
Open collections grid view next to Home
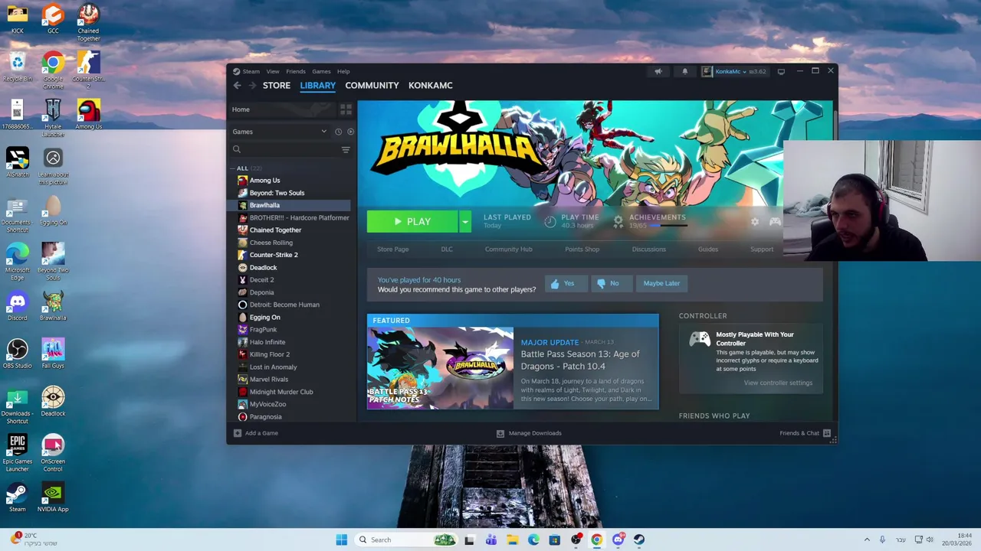click(x=346, y=109)
